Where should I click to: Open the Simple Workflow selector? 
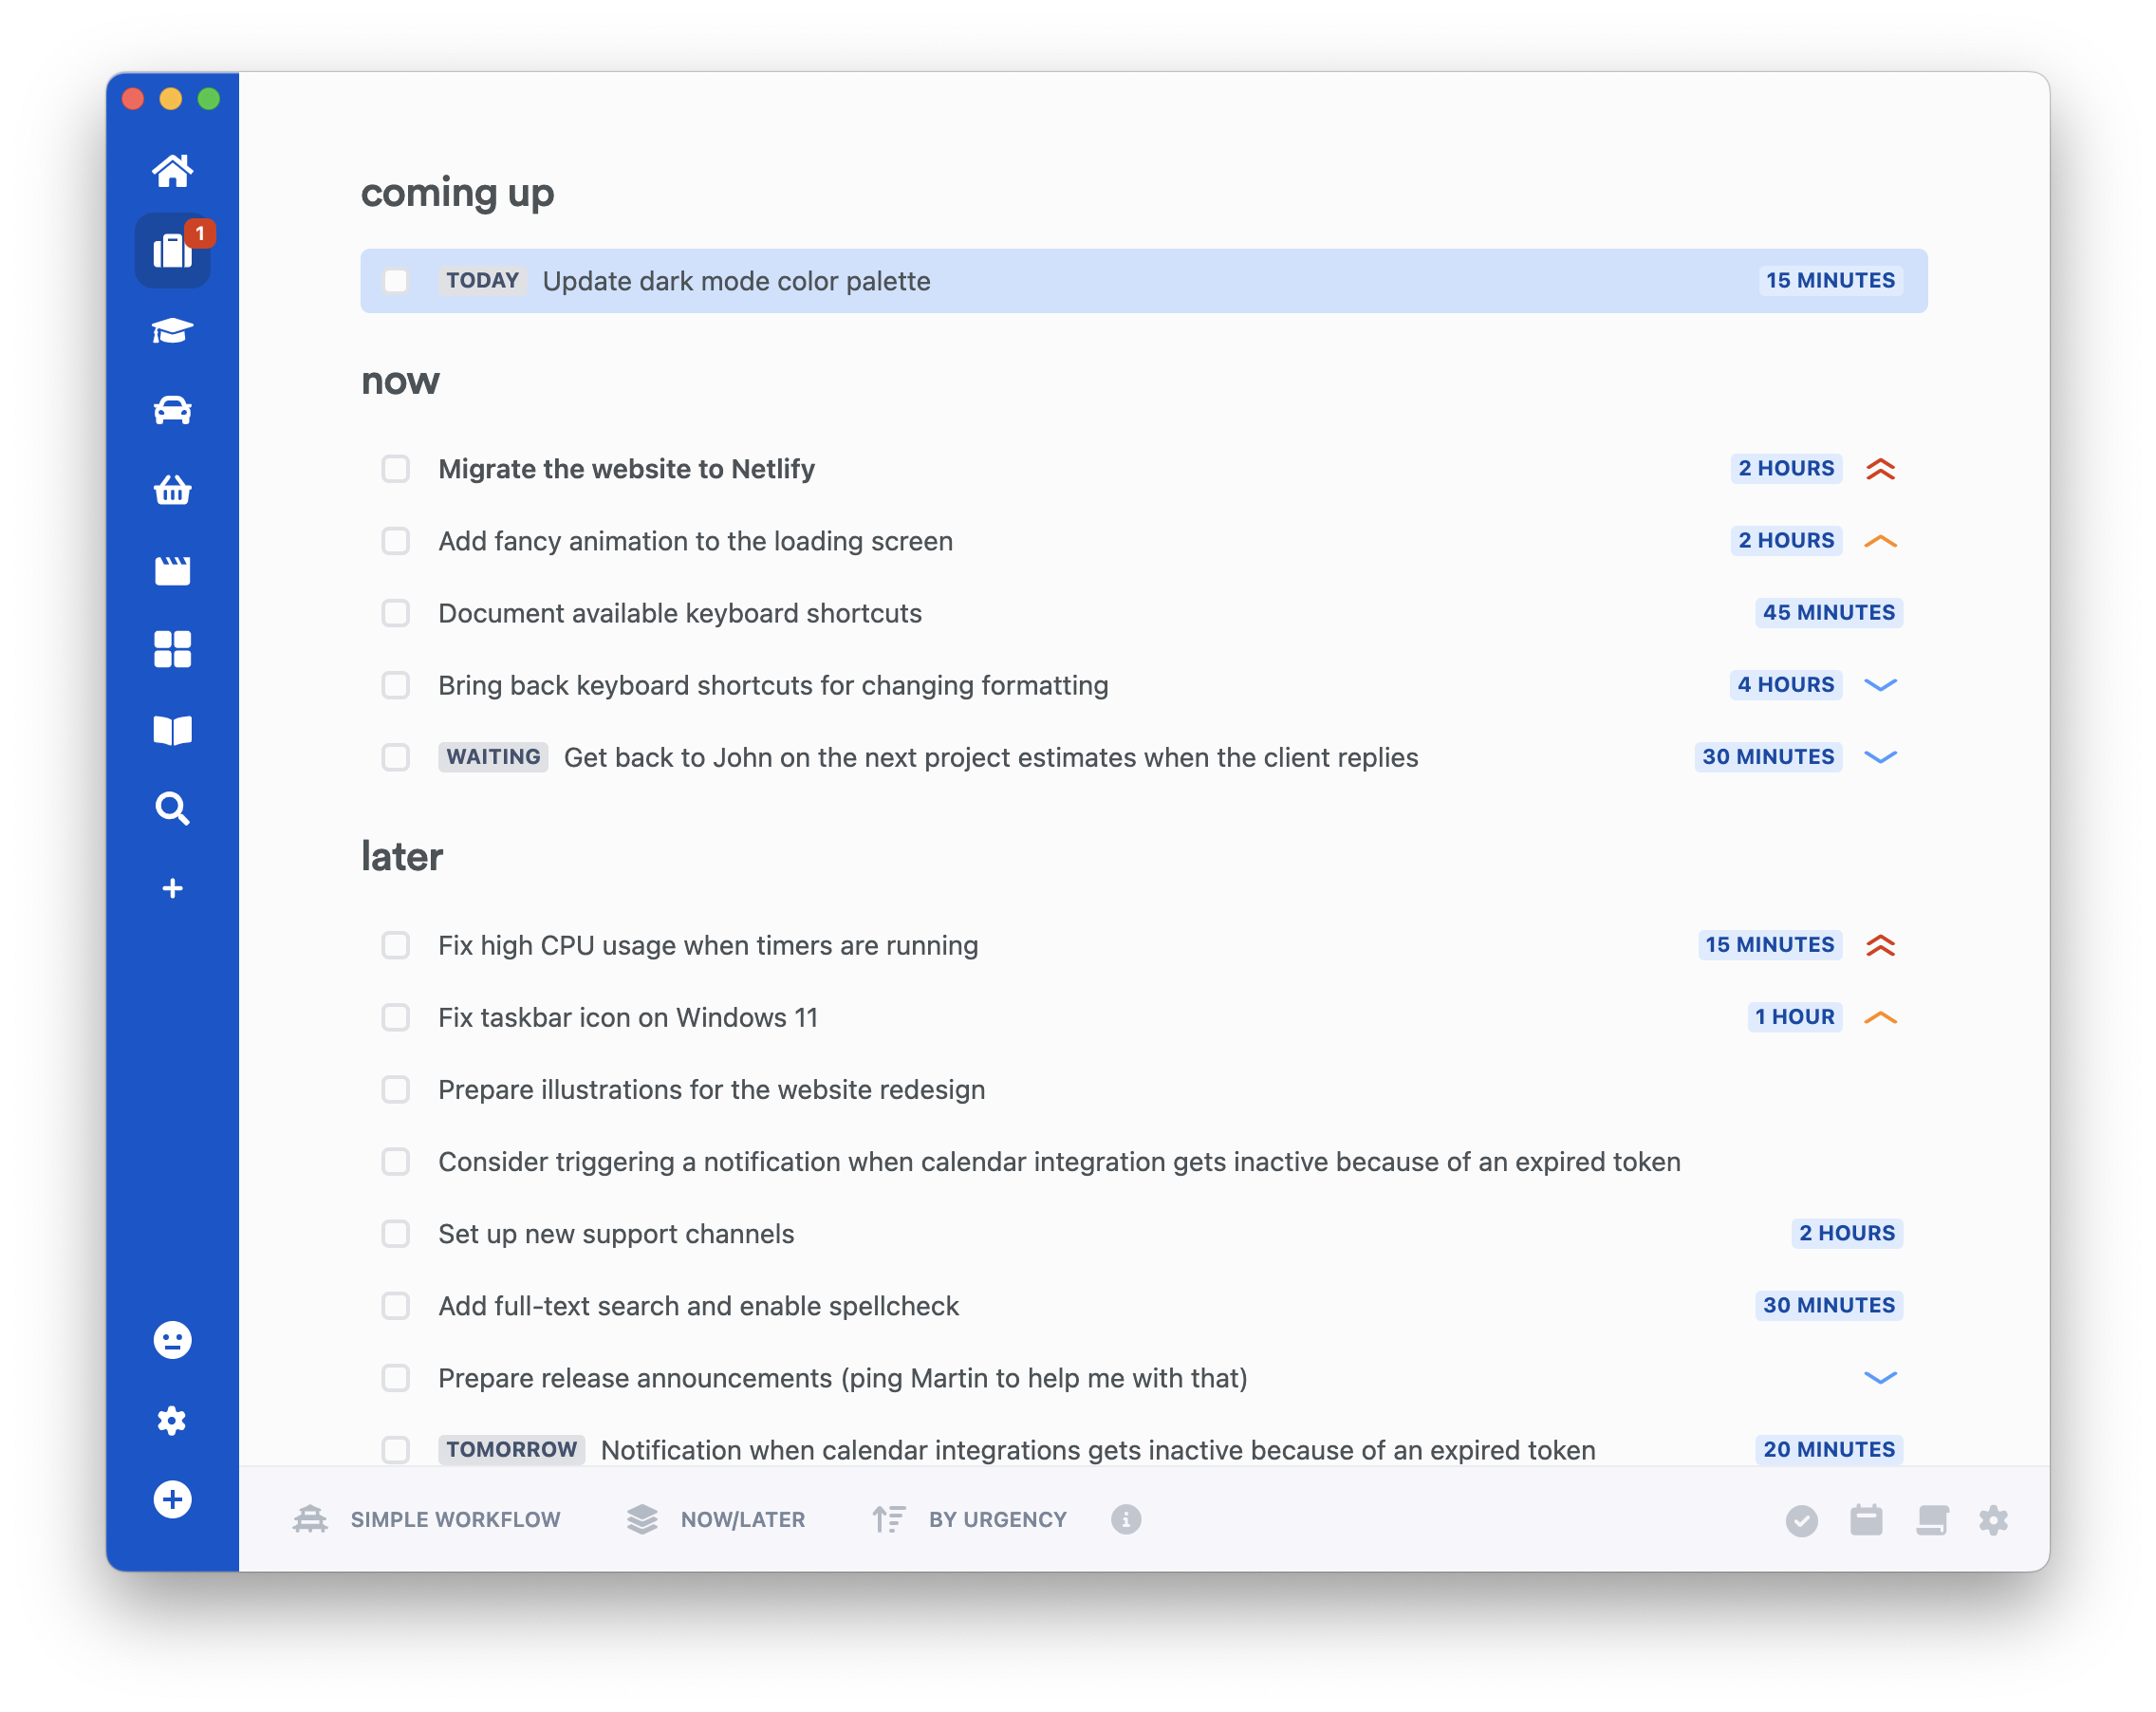point(427,1520)
